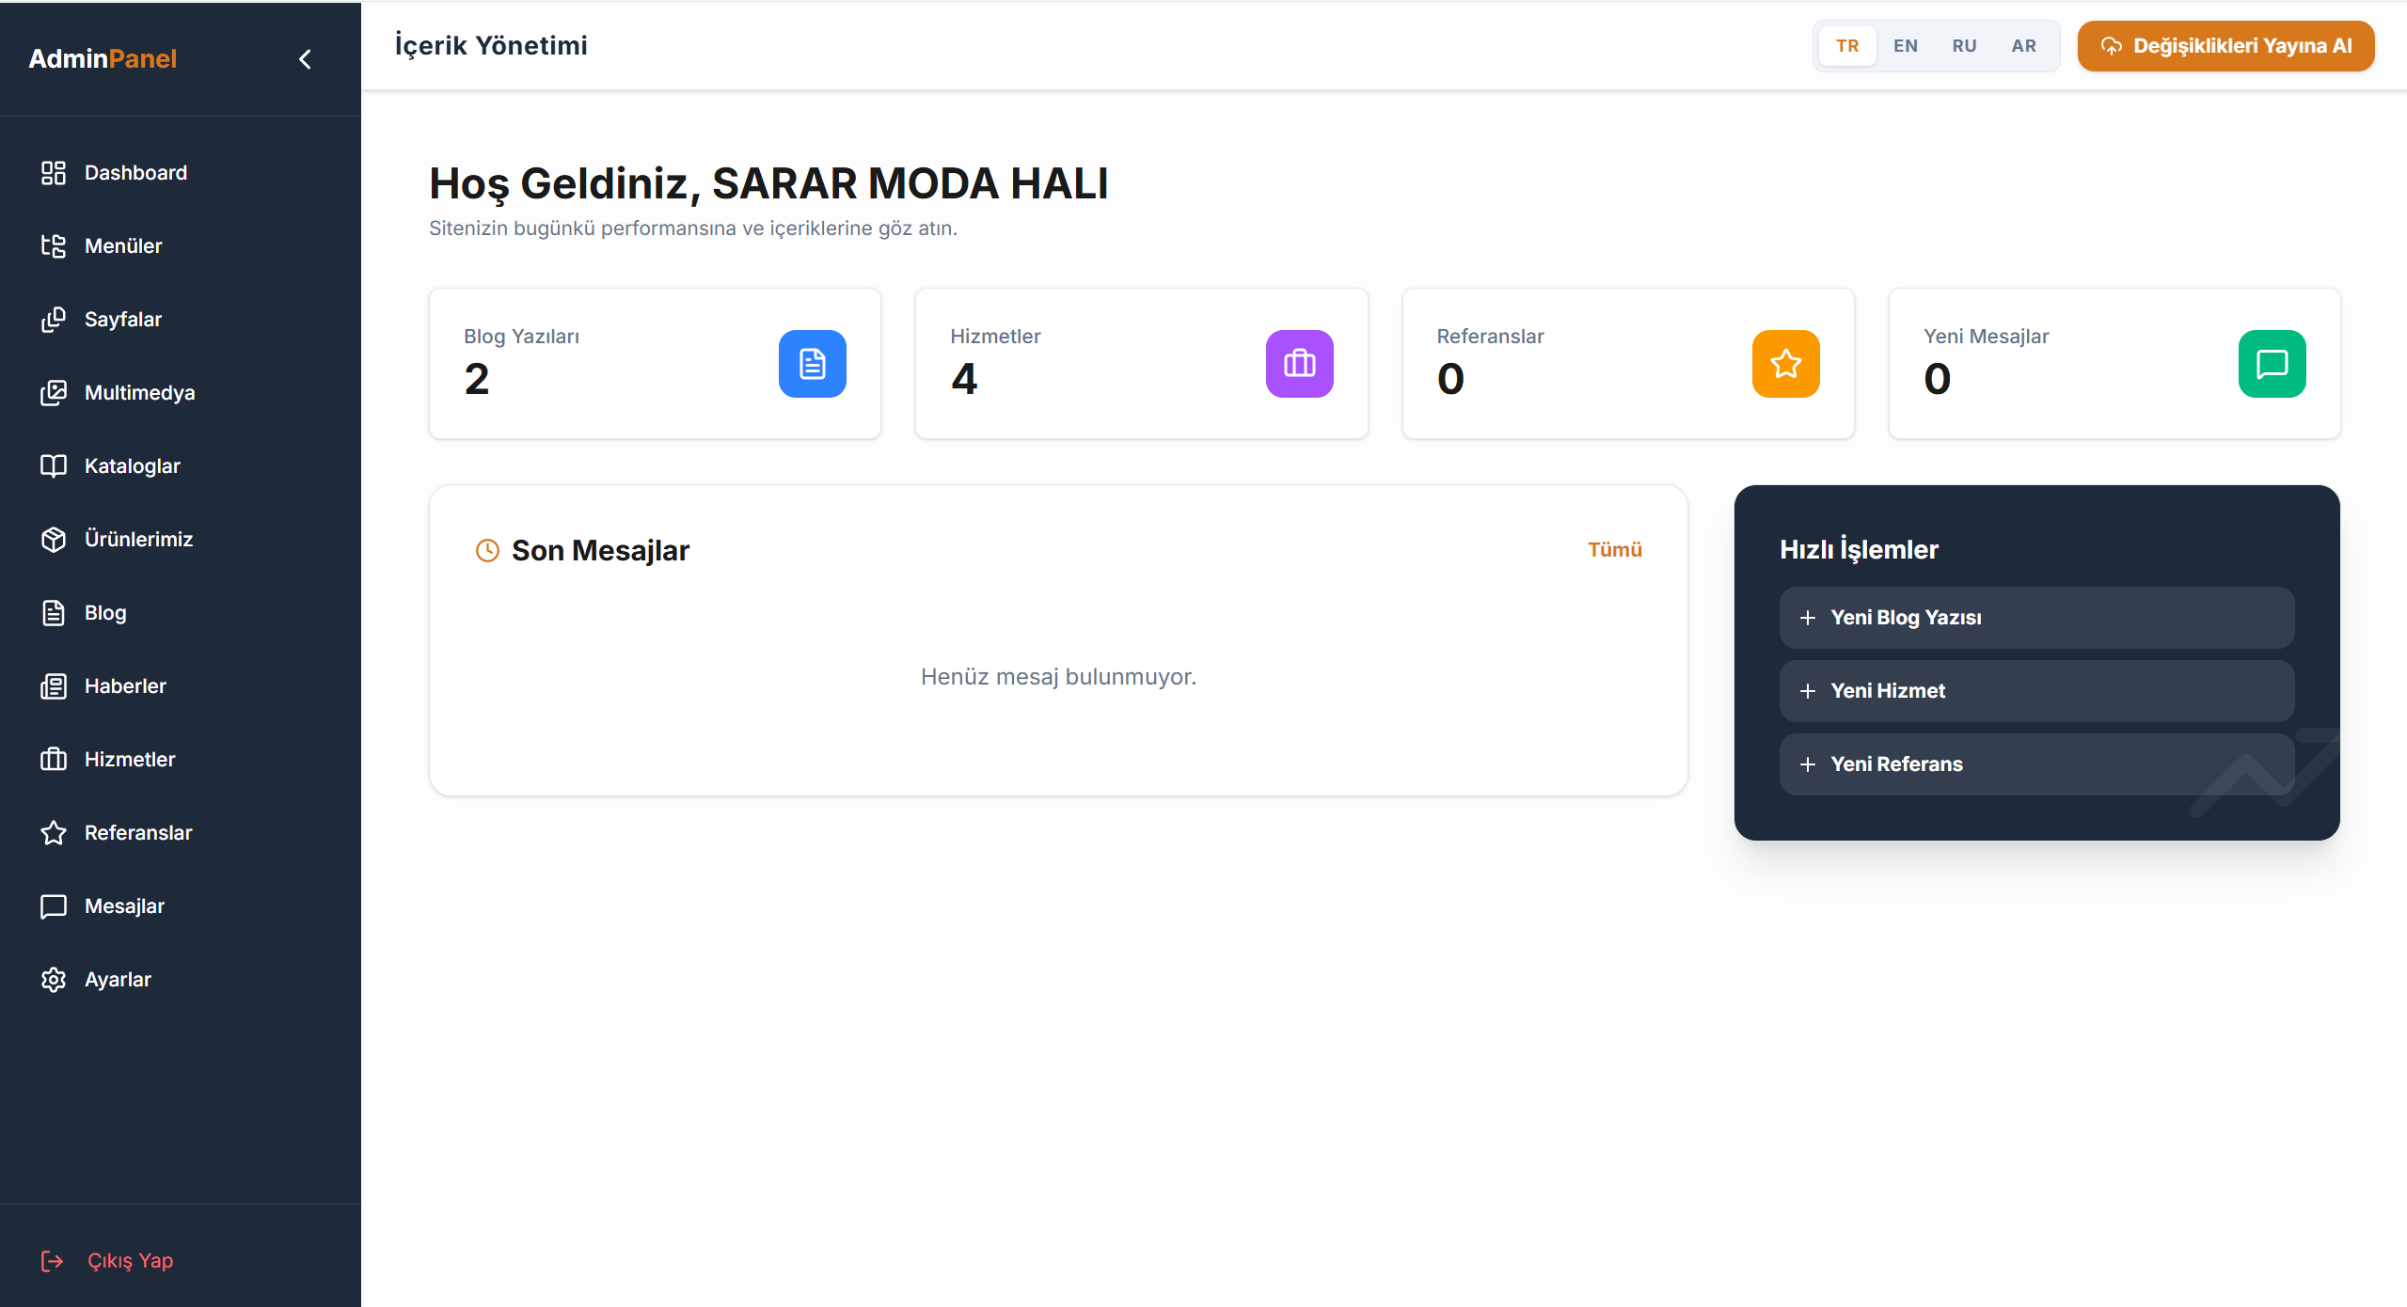Click the Blog document icon in sidebar

[54, 613]
